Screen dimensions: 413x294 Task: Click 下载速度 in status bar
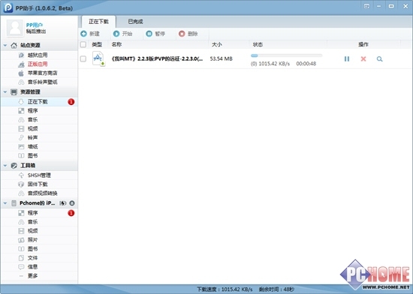click(225, 289)
